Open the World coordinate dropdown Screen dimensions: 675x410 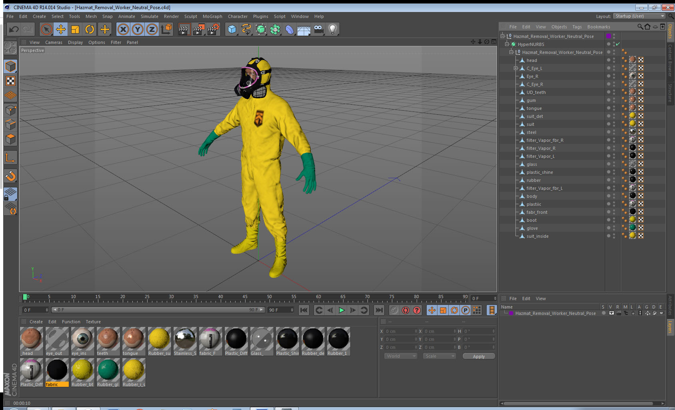(x=401, y=356)
